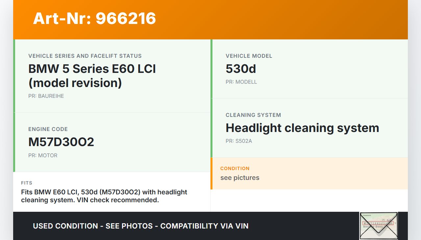Click the 'see pictures' condition text
The height and width of the screenshot is (240, 421).
[x=240, y=178]
